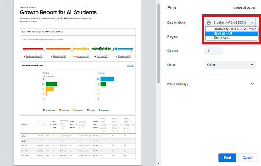Click the Copies input field

pyautogui.click(x=214, y=51)
